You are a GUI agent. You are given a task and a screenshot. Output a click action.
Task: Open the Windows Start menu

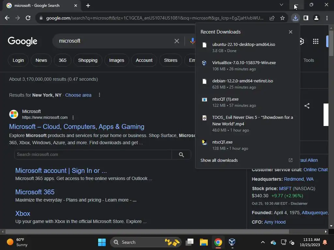(x=102, y=242)
